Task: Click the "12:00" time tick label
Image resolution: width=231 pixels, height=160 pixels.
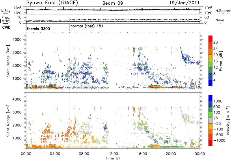Action: point(113,154)
